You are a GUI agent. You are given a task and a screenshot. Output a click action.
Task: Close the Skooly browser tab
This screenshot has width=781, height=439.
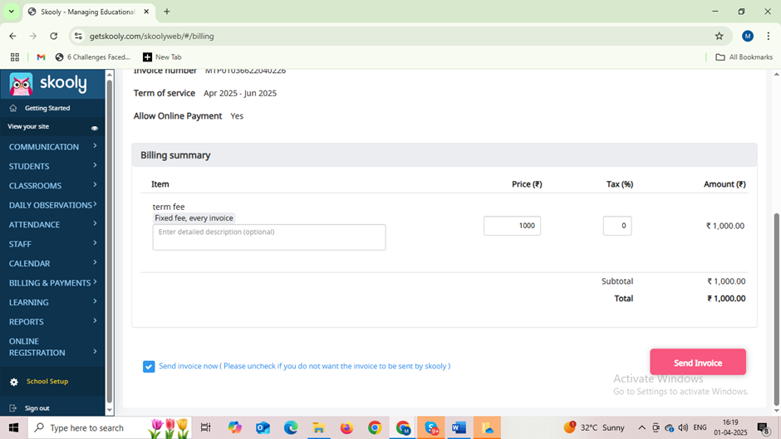click(146, 12)
